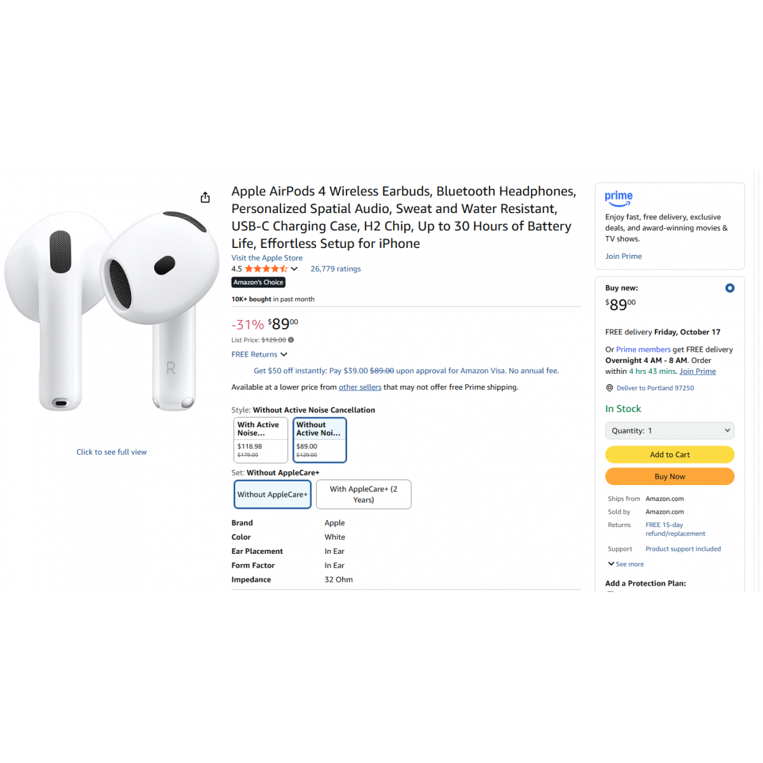Click the Buy Now button
Viewport: 763px width, 763px height.
[670, 476]
